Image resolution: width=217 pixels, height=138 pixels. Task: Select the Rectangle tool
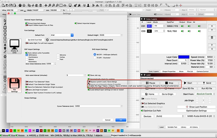pos(5,27)
